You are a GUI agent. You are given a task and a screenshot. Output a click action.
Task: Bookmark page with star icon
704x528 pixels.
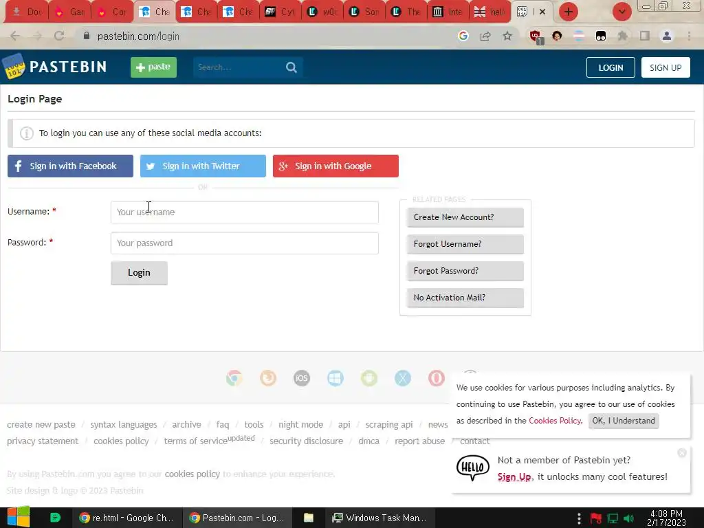[x=507, y=36]
